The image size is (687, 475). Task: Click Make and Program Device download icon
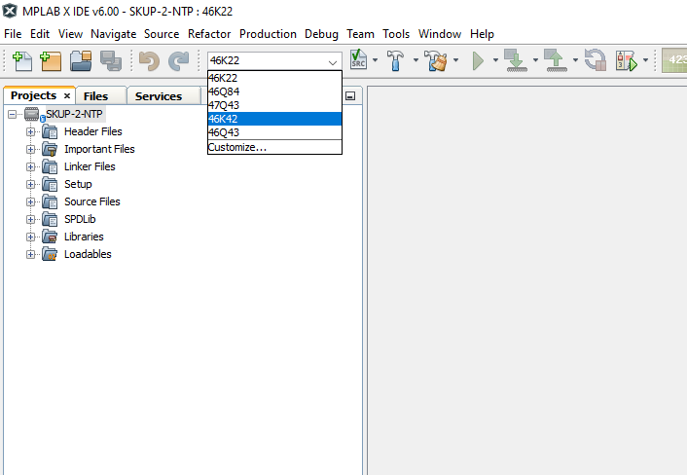516,60
